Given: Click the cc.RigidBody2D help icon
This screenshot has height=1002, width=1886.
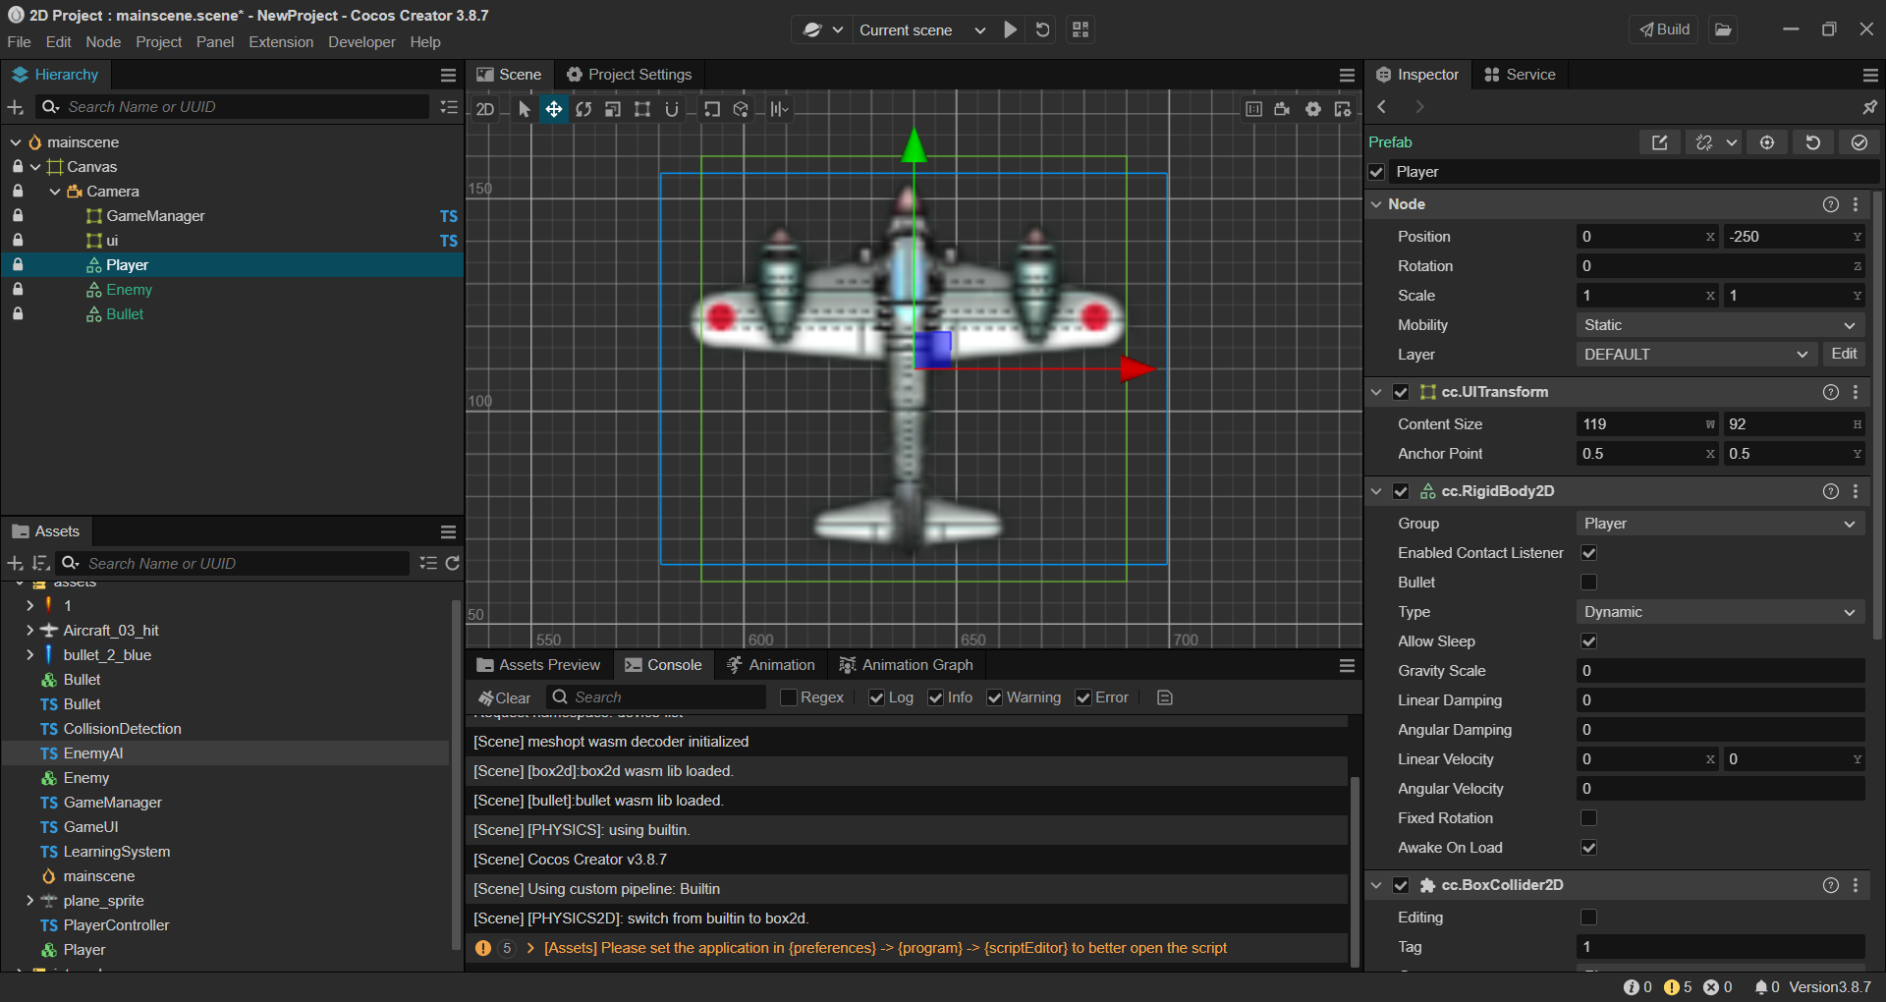Looking at the screenshot, I should [1830, 491].
